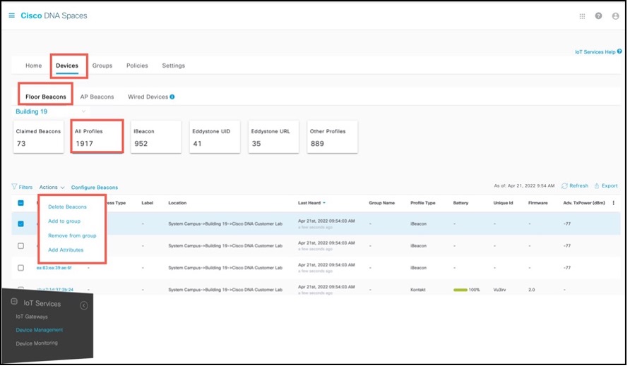630x368 pixels.
Task: Open the hamburger navigation menu
Action: click(x=11, y=16)
